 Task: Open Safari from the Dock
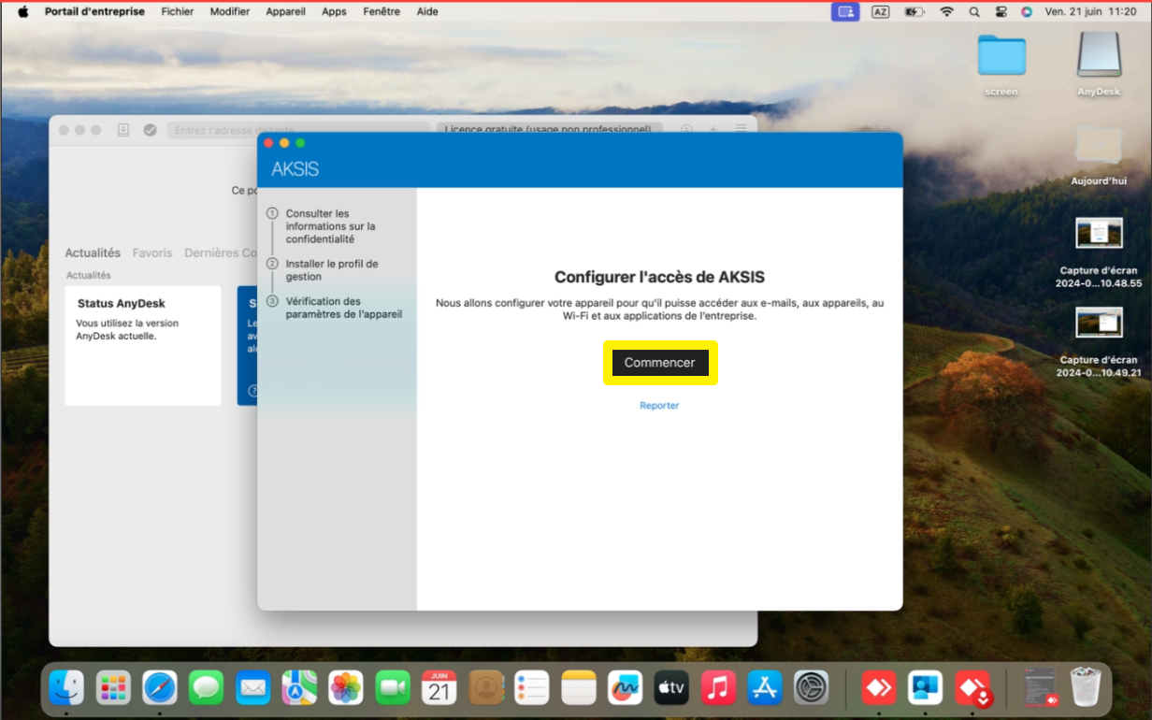[x=160, y=688]
